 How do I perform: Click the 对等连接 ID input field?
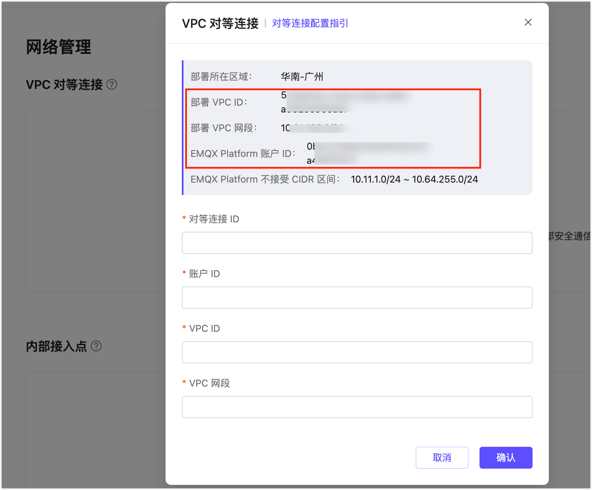357,243
